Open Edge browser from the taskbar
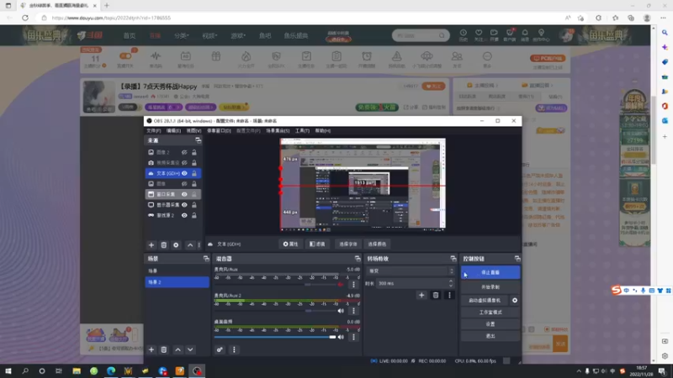The height and width of the screenshot is (378, 673). click(x=111, y=370)
